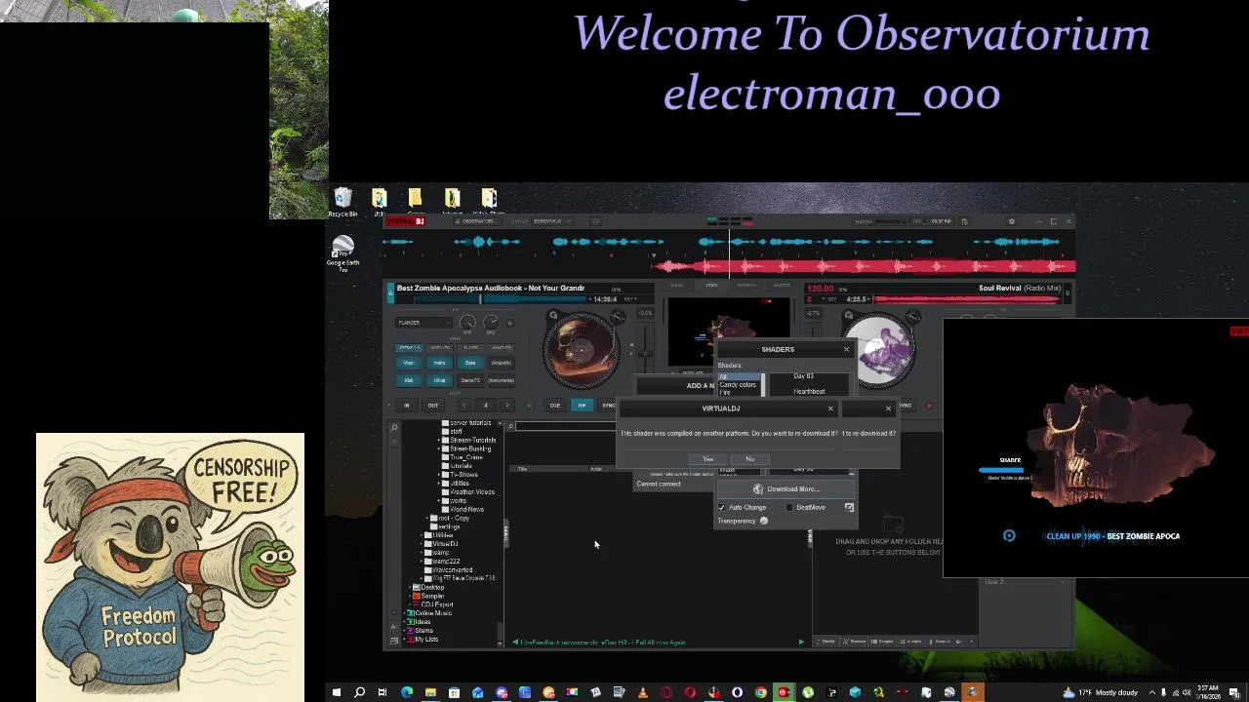Switch to the AUDIO mixer tab
This screenshot has width=1249, height=702.
pos(676,285)
